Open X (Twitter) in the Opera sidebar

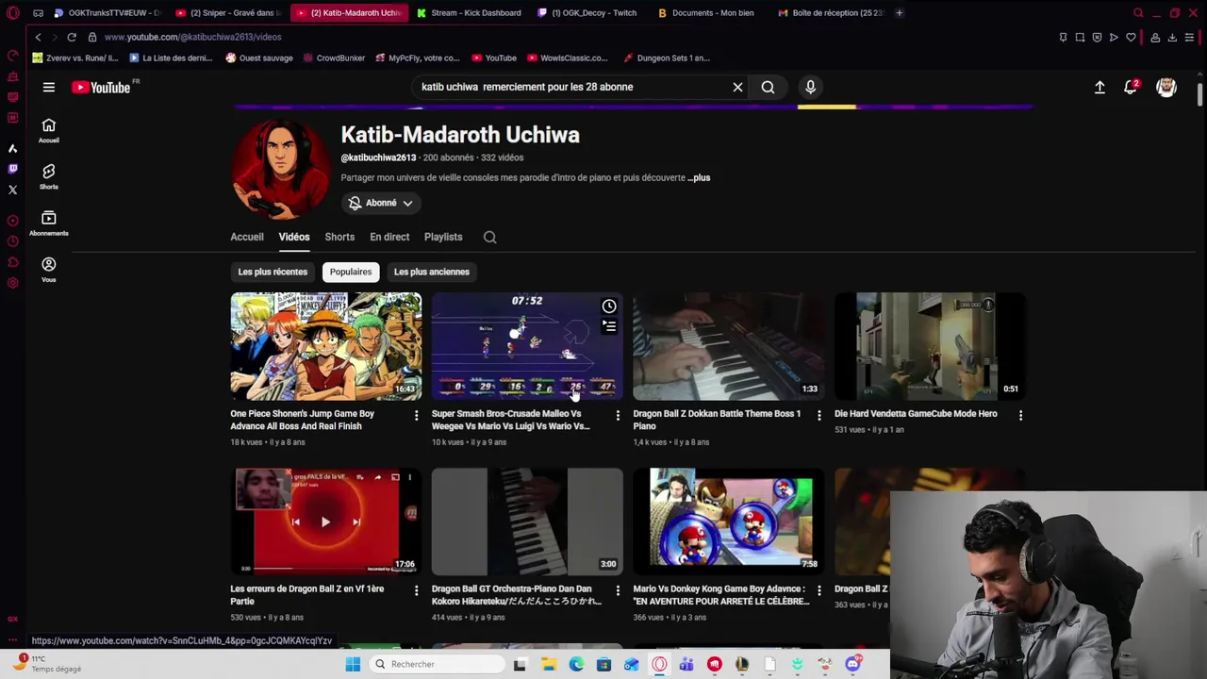click(12, 190)
